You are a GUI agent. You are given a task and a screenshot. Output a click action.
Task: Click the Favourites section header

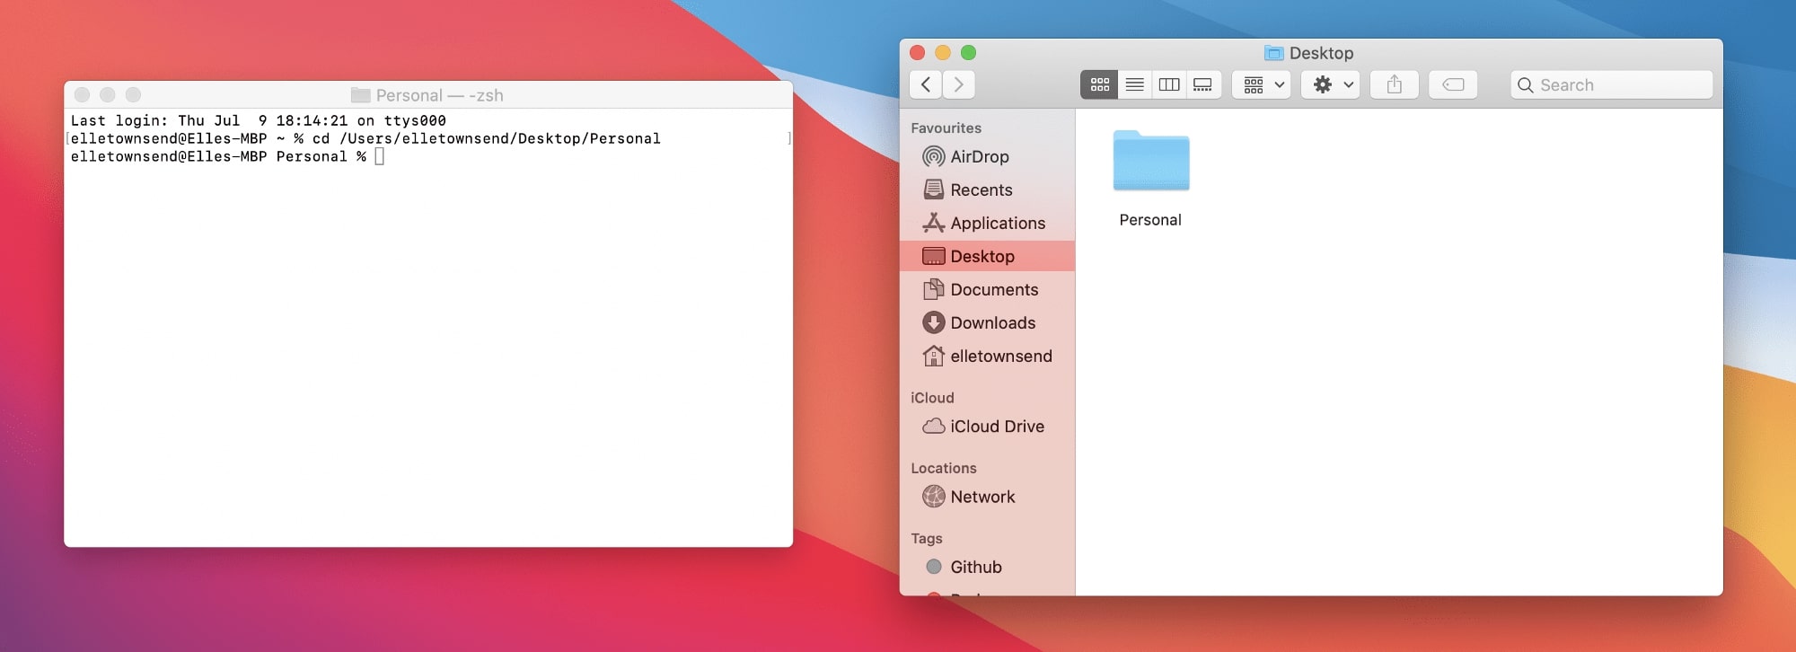tap(946, 128)
